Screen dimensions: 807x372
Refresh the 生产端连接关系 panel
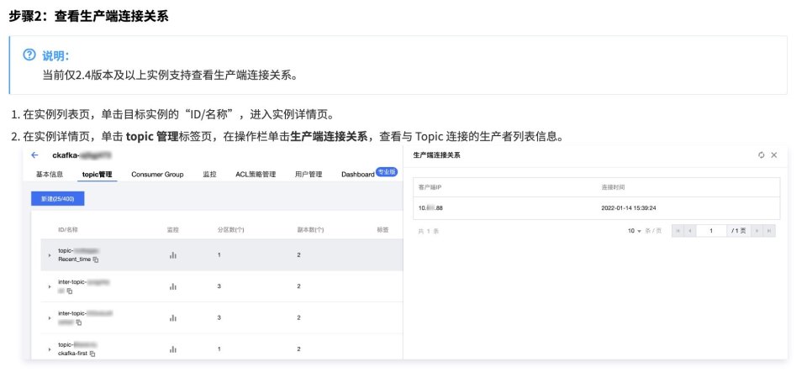click(761, 155)
